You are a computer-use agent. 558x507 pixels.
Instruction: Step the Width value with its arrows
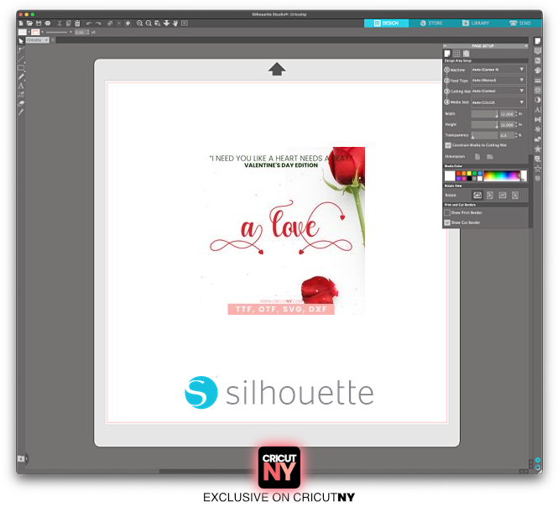[516, 114]
